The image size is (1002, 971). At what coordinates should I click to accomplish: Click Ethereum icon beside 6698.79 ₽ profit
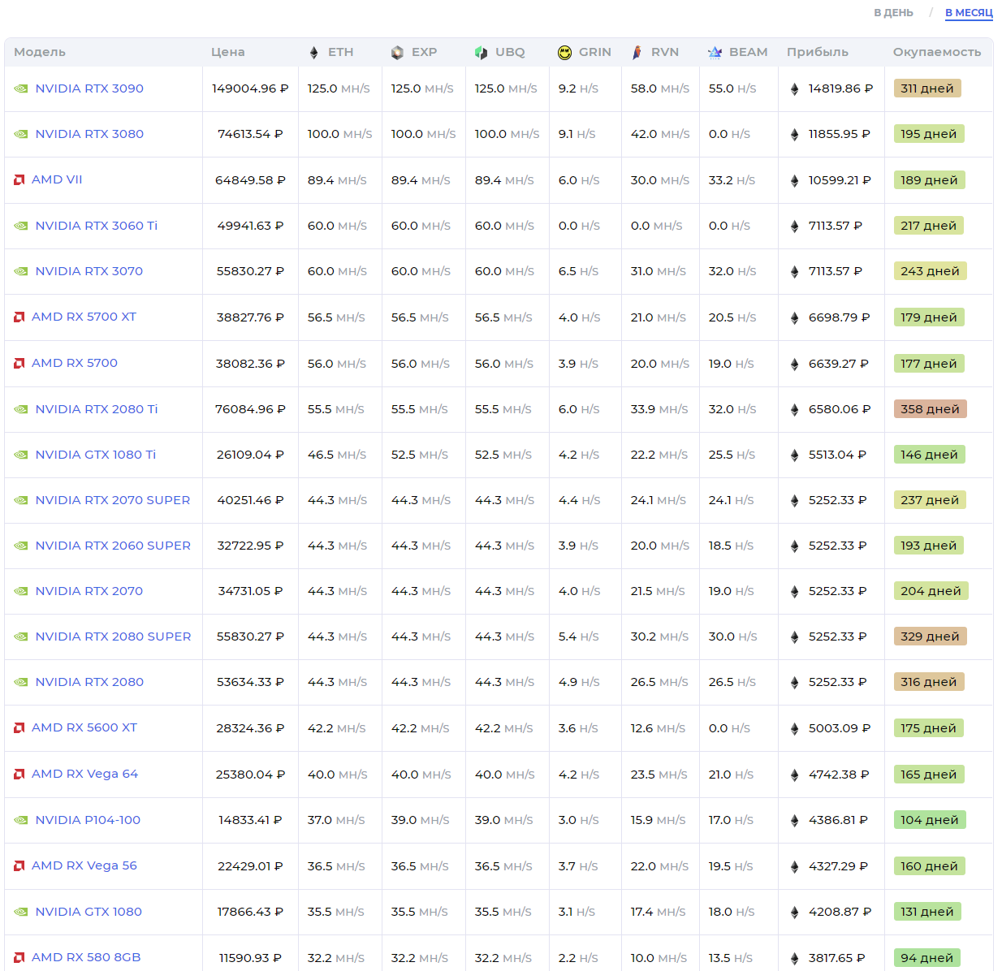click(795, 318)
